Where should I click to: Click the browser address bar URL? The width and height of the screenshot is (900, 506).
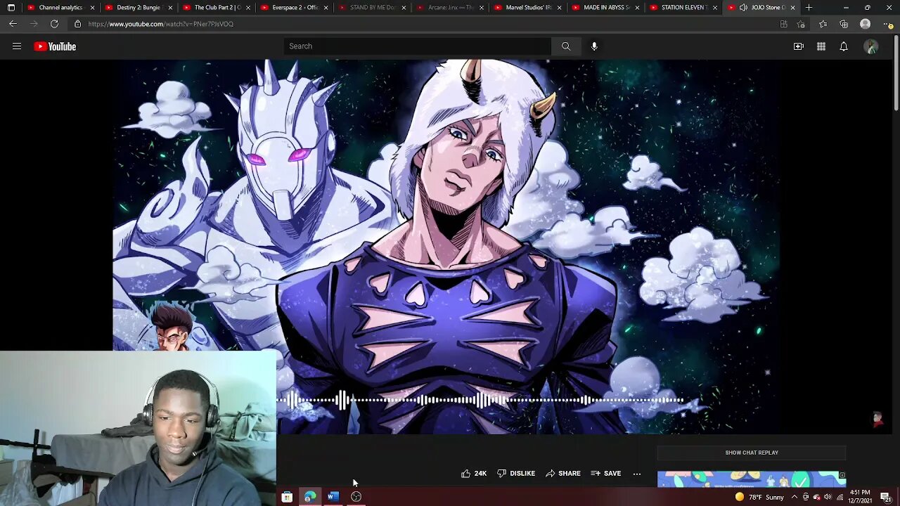tap(161, 24)
